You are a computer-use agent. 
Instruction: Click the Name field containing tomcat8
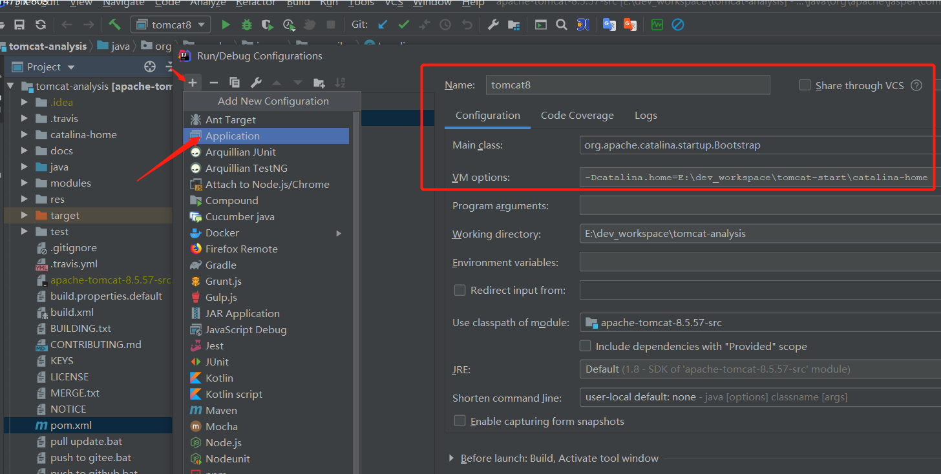point(628,85)
